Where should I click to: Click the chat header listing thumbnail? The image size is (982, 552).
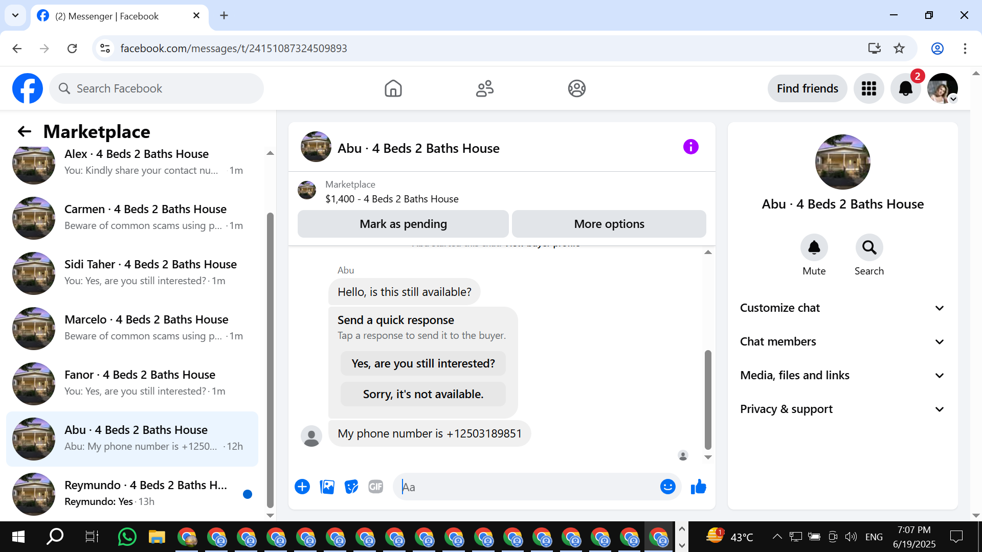(316, 147)
